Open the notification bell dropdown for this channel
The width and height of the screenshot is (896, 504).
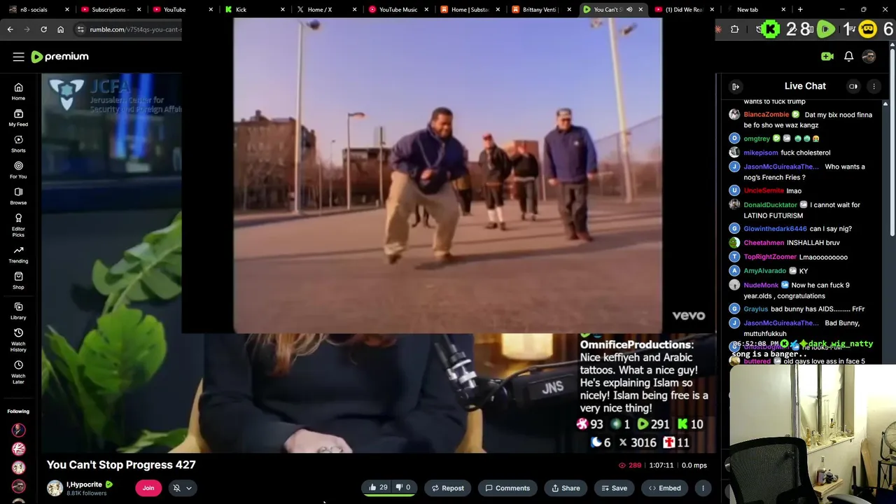[182, 488]
